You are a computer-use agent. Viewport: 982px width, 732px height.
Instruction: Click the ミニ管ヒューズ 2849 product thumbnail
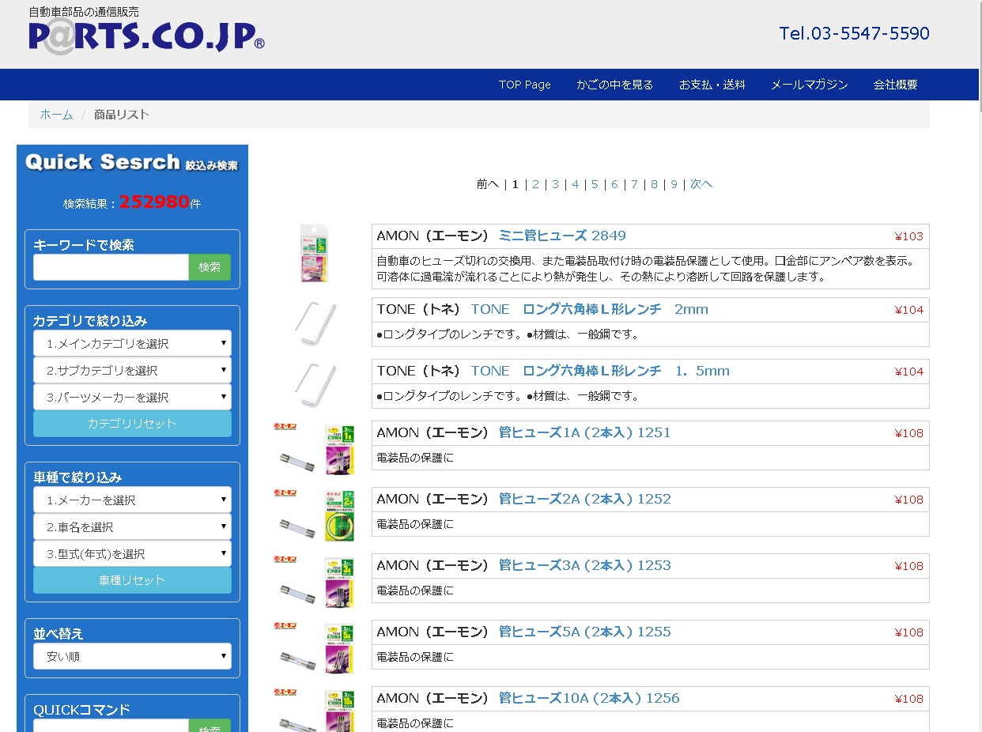click(x=314, y=254)
